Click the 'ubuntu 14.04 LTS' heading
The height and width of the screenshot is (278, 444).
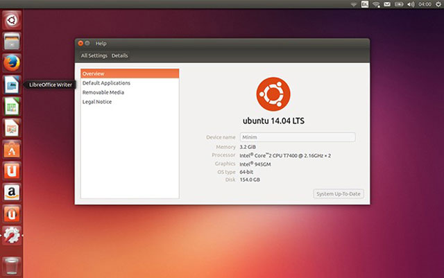point(273,121)
